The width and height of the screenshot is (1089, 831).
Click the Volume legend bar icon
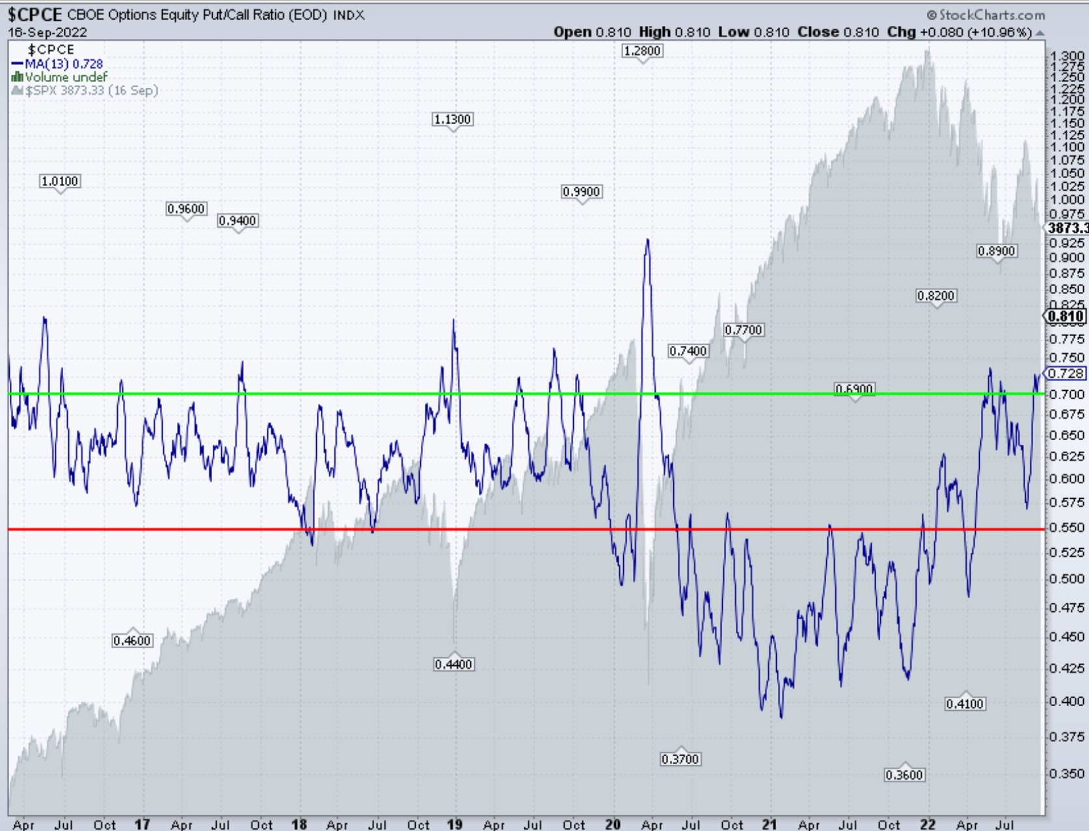coord(16,77)
